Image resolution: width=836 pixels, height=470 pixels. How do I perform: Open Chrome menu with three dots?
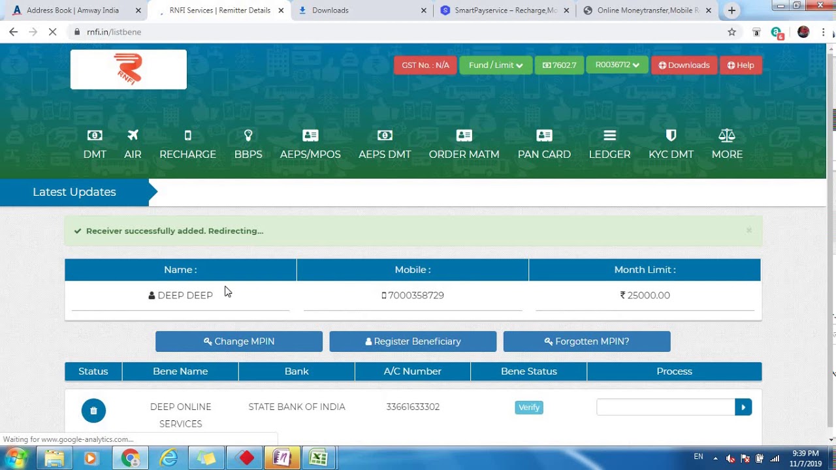pyautogui.click(x=823, y=32)
